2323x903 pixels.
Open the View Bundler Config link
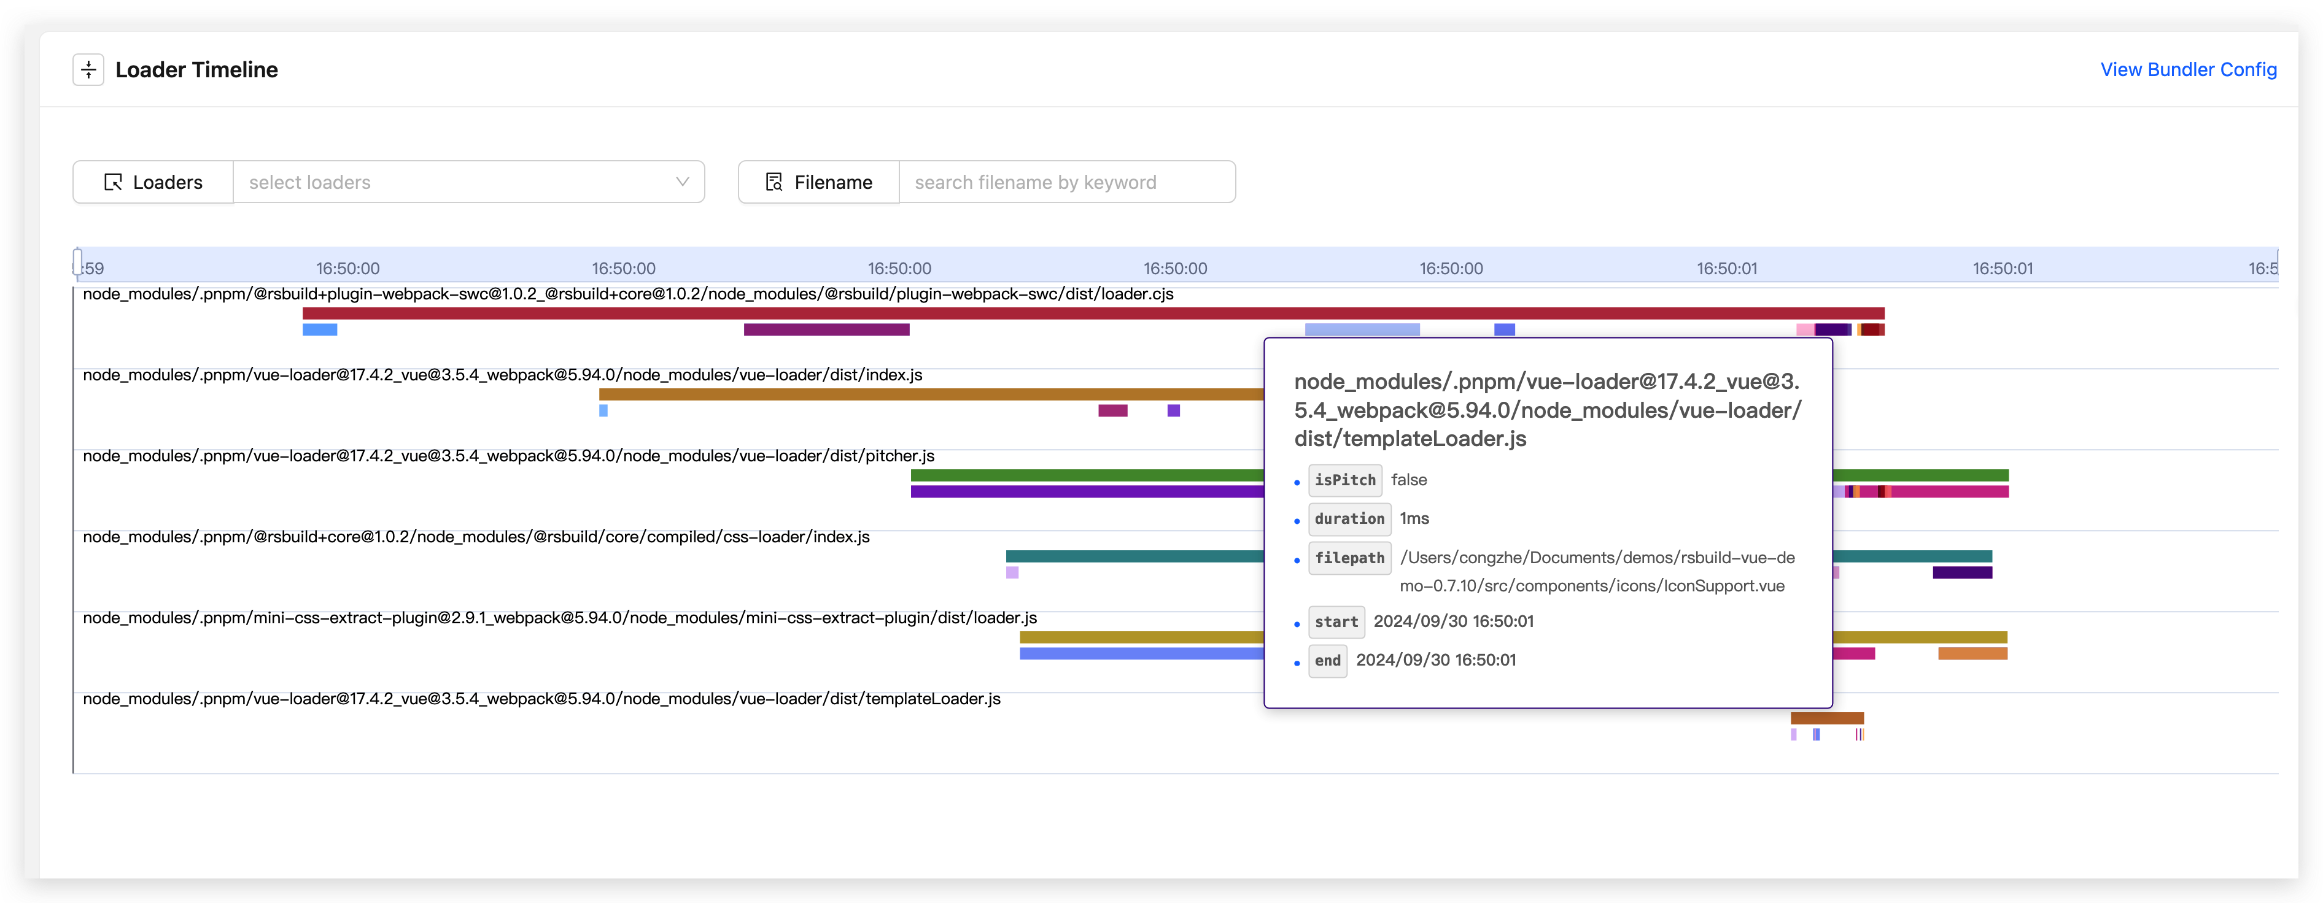[x=2188, y=69]
